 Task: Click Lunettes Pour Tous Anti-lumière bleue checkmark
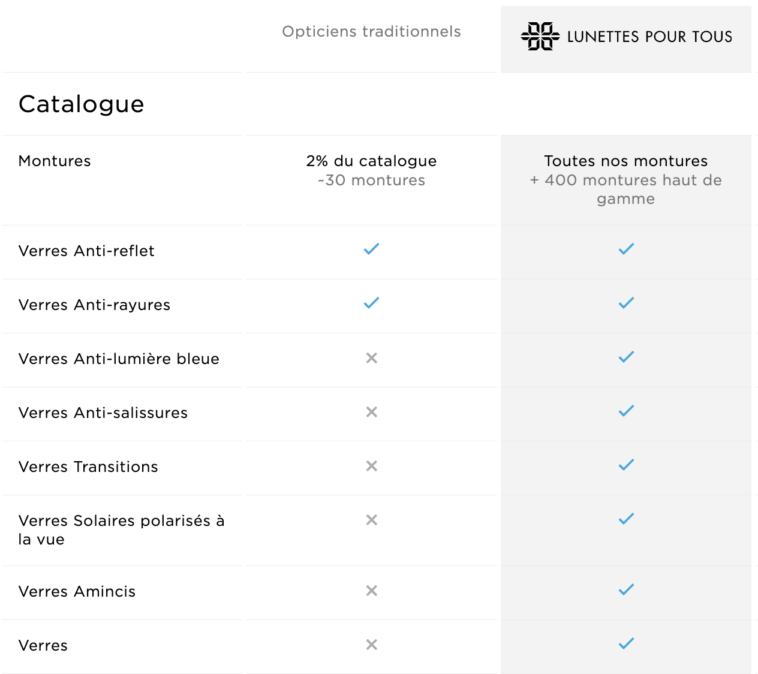click(x=626, y=357)
